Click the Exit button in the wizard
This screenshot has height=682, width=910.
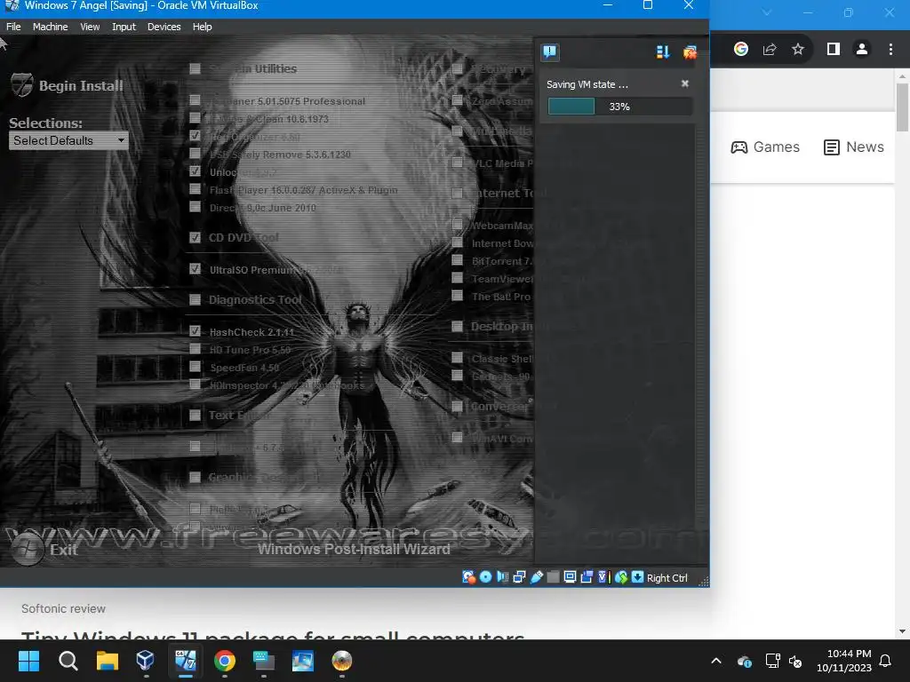45,549
